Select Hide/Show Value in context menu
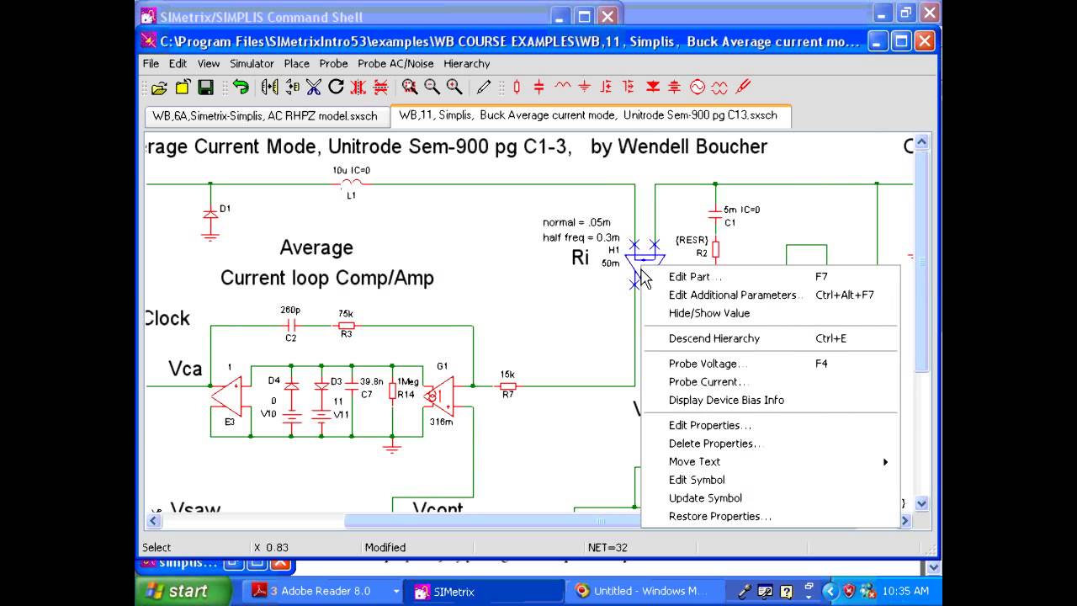1077x606 pixels. 771,313
